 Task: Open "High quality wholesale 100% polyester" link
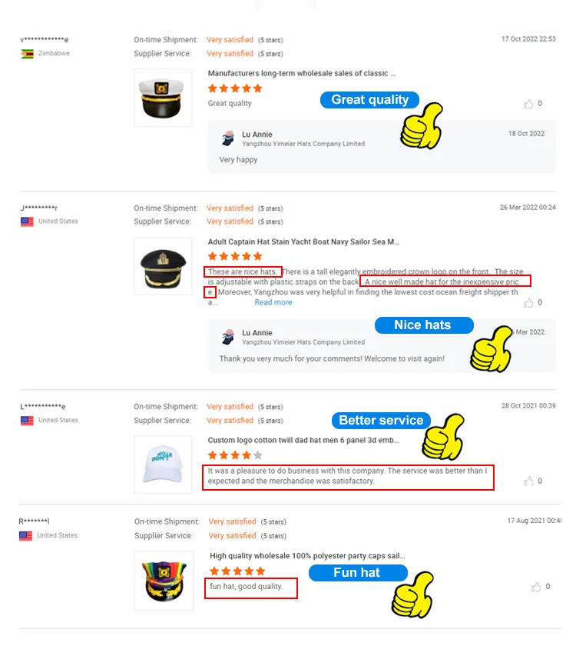[x=307, y=556]
